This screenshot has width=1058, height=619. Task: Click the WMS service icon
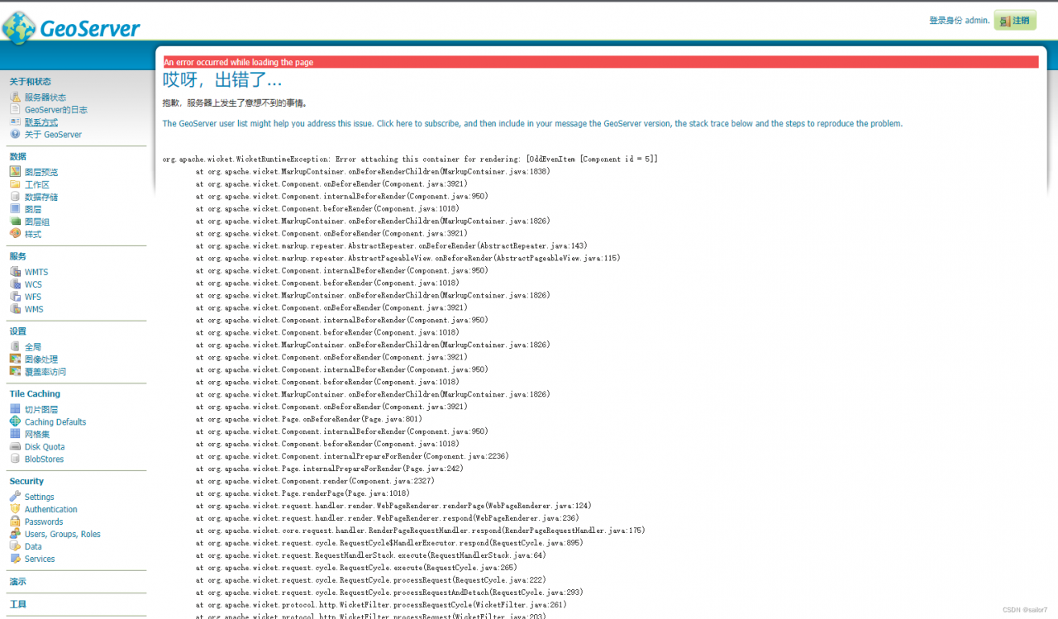(15, 309)
